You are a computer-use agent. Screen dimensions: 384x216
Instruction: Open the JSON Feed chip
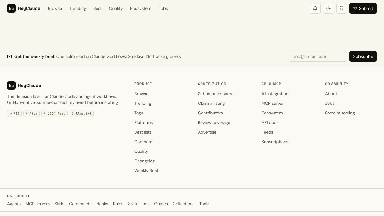55,113
